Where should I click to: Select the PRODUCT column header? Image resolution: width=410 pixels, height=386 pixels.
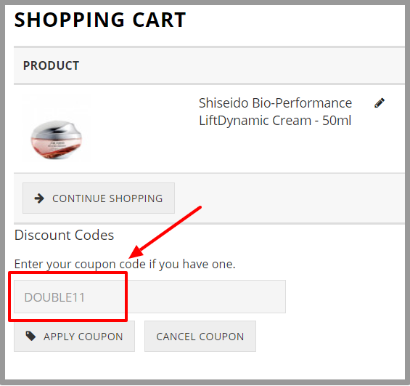coord(52,65)
